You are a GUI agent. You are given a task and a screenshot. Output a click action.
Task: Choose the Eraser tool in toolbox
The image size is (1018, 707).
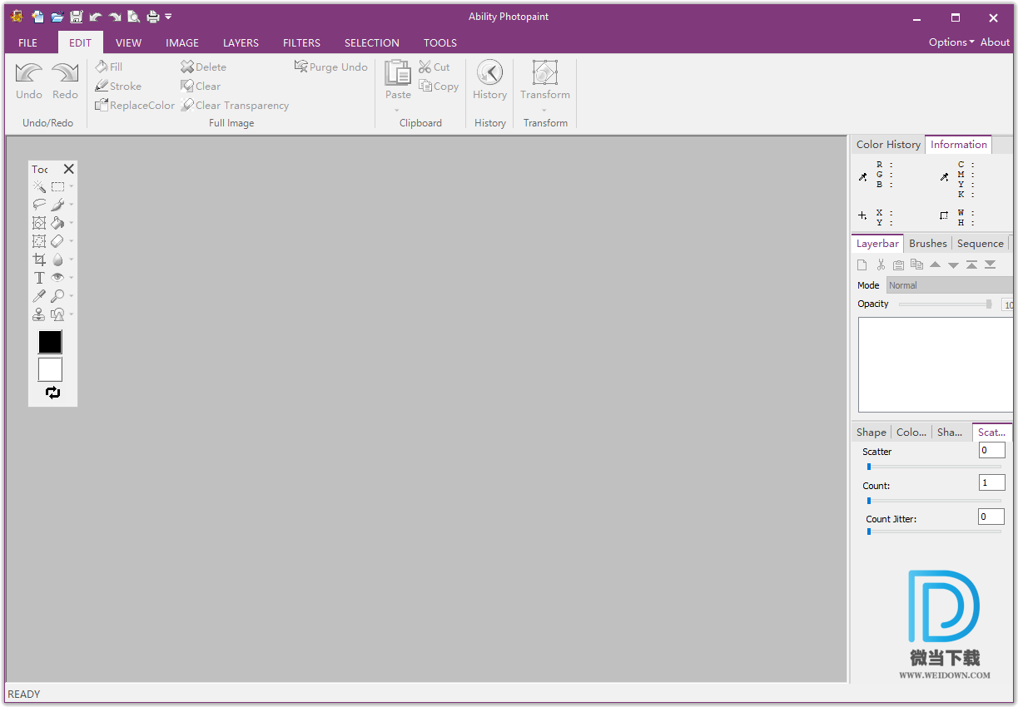pyautogui.click(x=57, y=241)
